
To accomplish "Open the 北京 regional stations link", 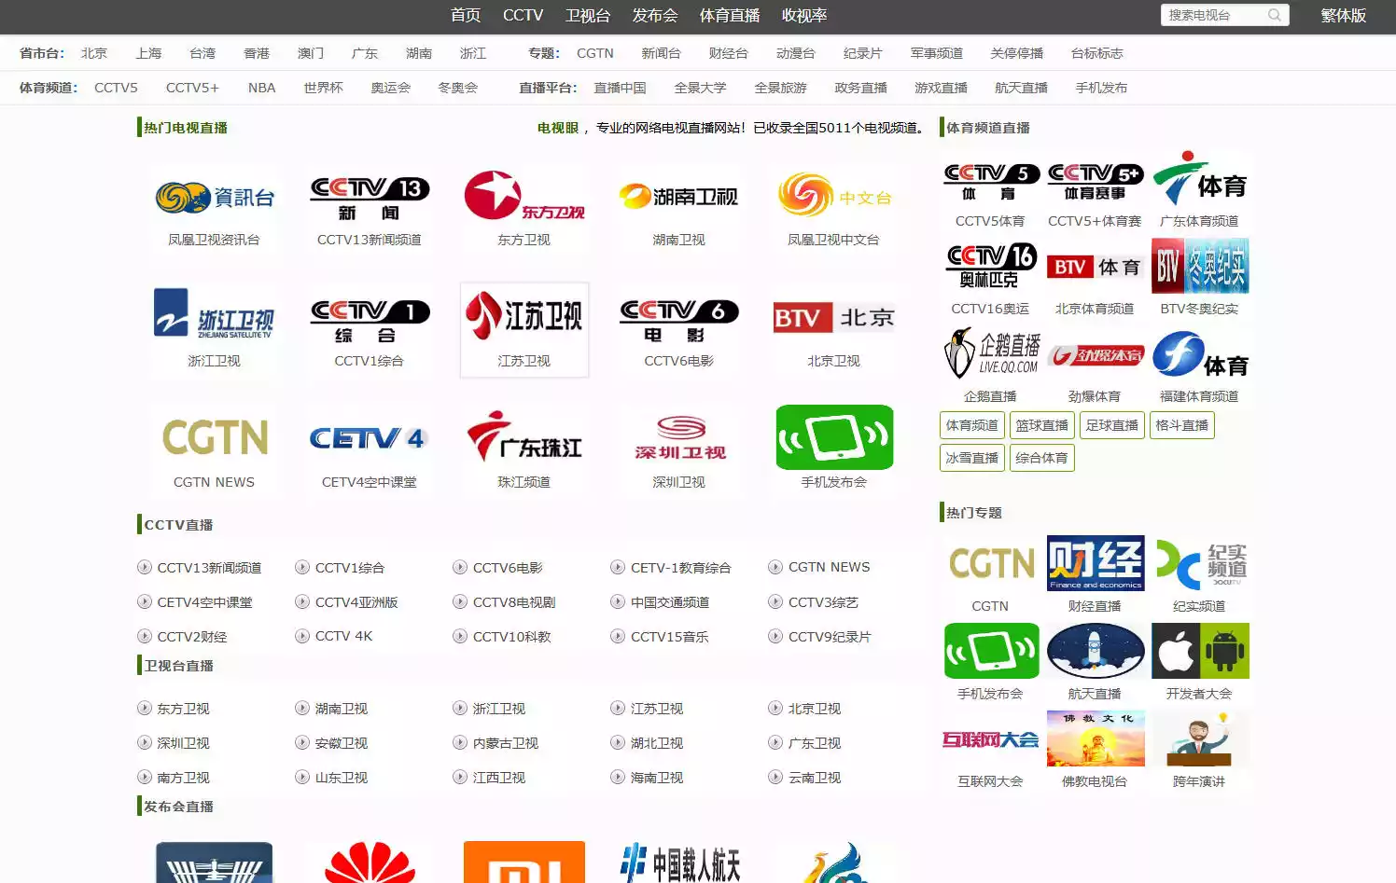I will point(94,53).
